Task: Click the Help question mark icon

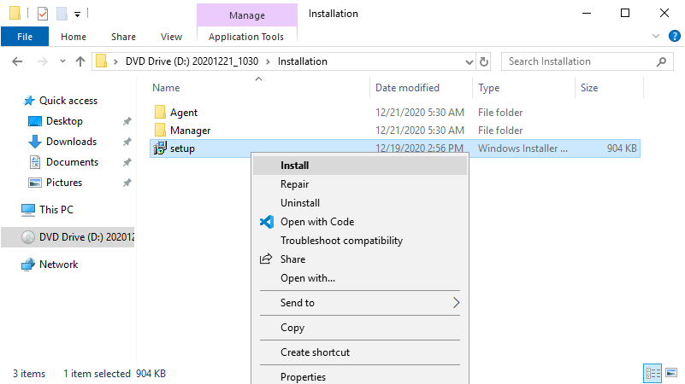Action: [673, 37]
